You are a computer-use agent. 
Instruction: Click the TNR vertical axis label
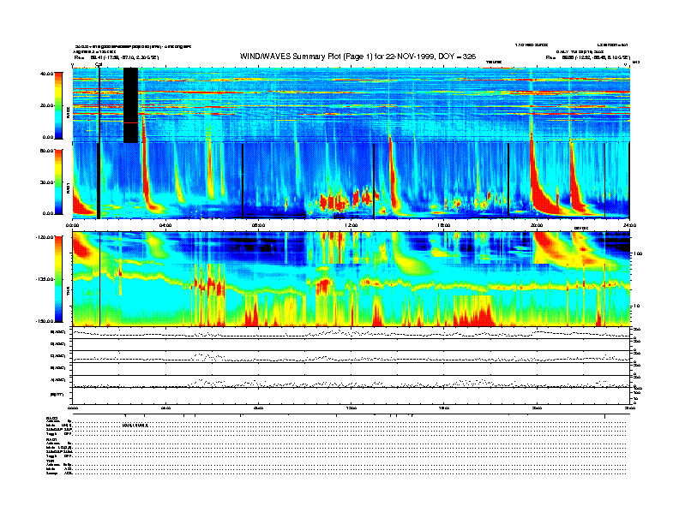click(68, 293)
